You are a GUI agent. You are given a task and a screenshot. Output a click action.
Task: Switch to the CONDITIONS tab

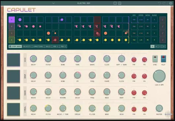coord(38,46)
